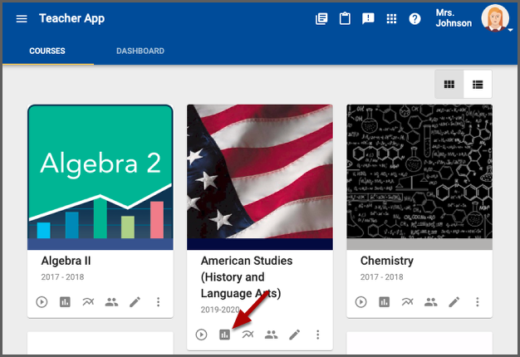520x357 pixels.
Task: Switch to list view of courses
Action: coord(478,84)
